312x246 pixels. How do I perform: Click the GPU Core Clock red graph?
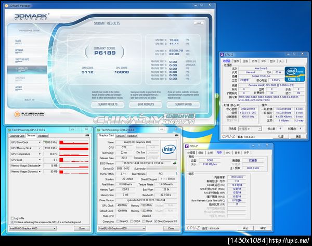click(74, 143)
